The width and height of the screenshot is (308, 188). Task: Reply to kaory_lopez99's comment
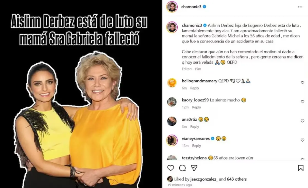click(x=196, y=107)
